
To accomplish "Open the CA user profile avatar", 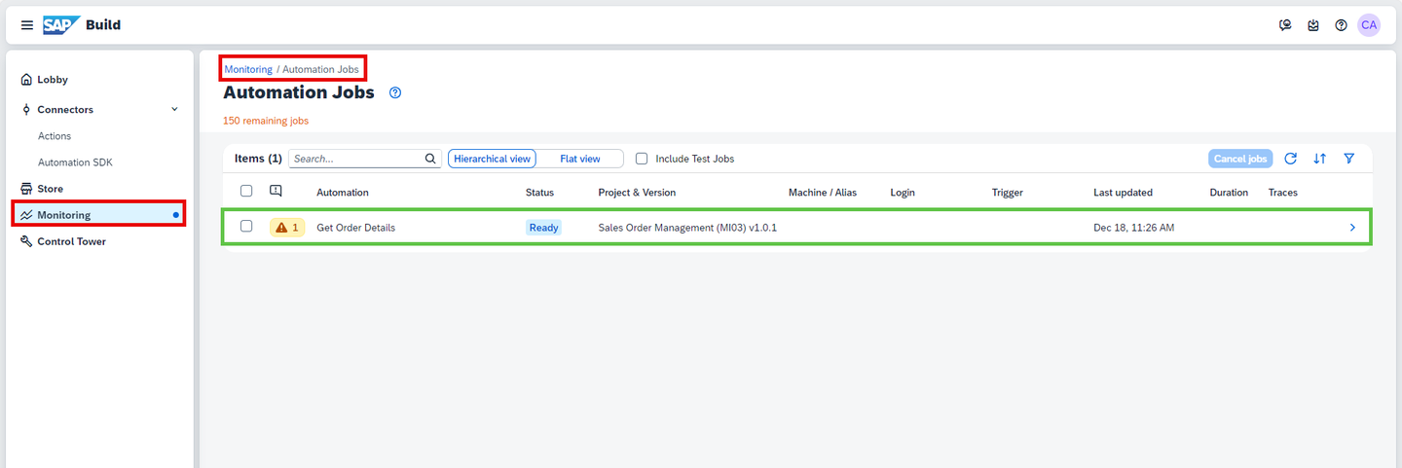I will [x=1369, y=25].
